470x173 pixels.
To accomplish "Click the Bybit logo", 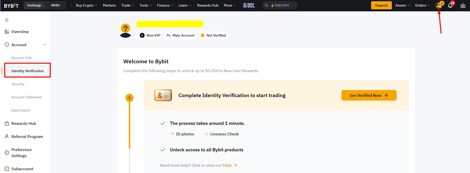I will click(x=11, y=6).
